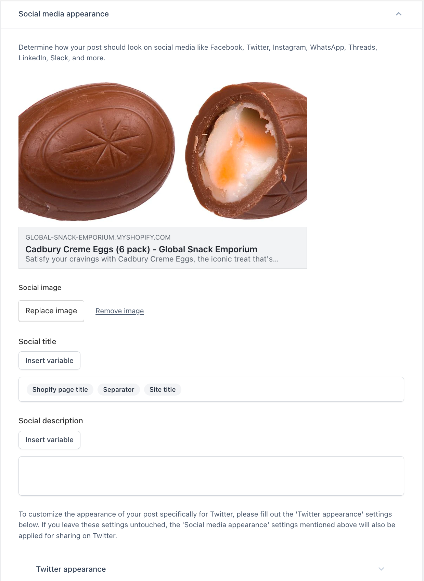Click the Social image label
The height and width of the screenshot is (581, 424).
pos(40,288)
